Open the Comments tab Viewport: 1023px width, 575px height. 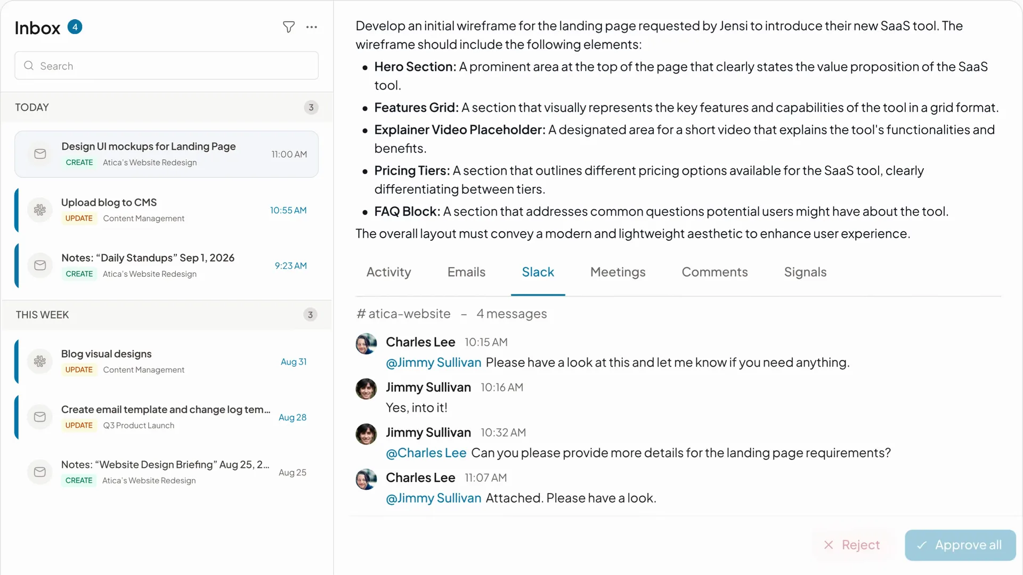pos(715,272)
